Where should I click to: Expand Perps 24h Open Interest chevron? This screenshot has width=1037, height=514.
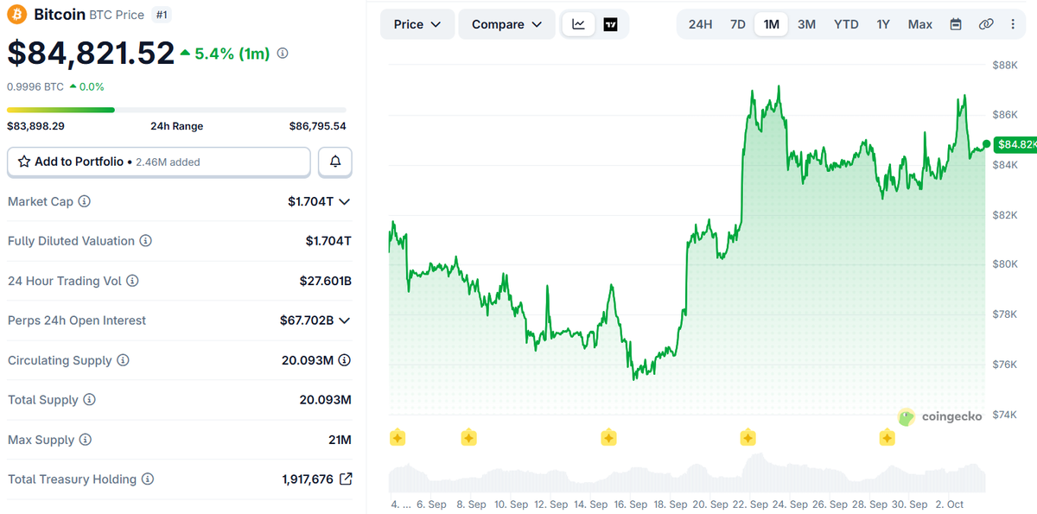tap(345, 320)
